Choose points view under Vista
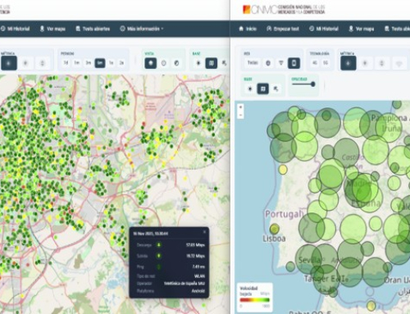The height and width of the screenshot is (314, 410). [150, 63]
